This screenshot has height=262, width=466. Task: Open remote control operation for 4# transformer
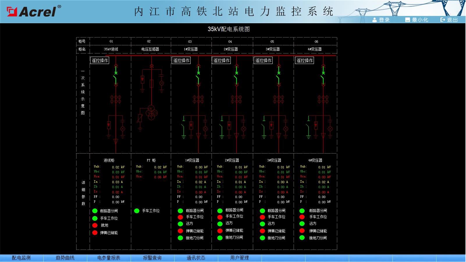[305, 60]
